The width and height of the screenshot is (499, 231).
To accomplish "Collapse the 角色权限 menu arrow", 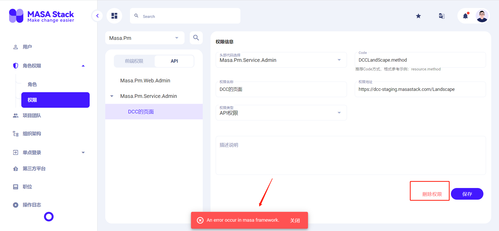I will point(83,66).
